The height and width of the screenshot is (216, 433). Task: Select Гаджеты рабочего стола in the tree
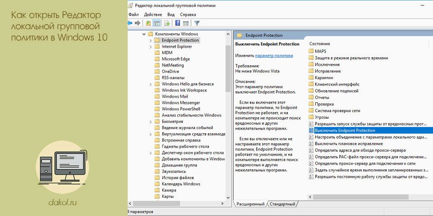tap(185, 146)
